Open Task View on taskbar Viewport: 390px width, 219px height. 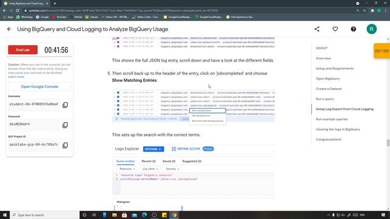[x=94, y=215]
